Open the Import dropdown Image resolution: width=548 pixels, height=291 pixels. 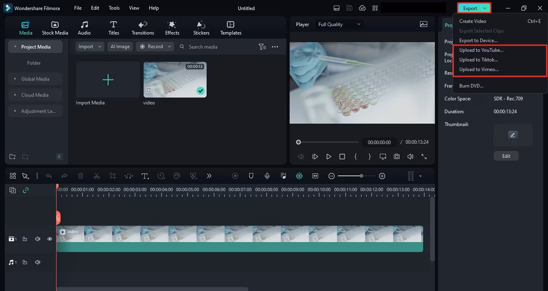point(90,47)
